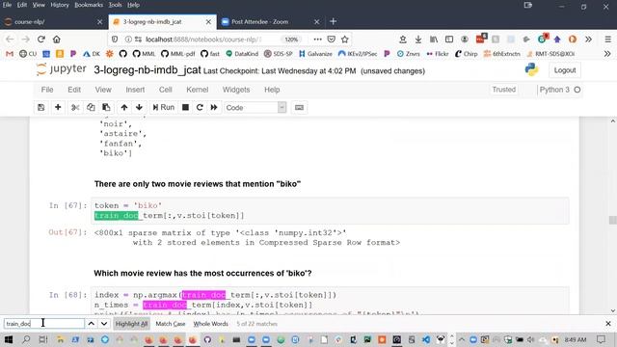Open the cell type Code dropdown
617x347 pixels.
pyautogui.click(x=255, y=107)
